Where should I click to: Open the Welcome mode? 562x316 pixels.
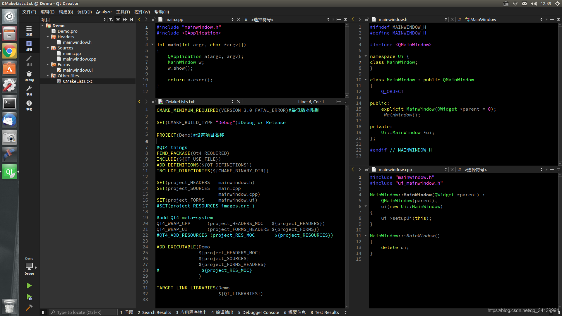point(29,30)
